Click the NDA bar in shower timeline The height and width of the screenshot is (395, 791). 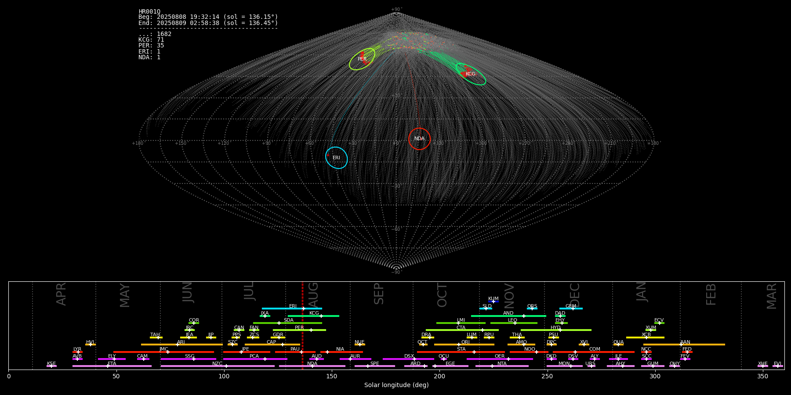[312, 366]
